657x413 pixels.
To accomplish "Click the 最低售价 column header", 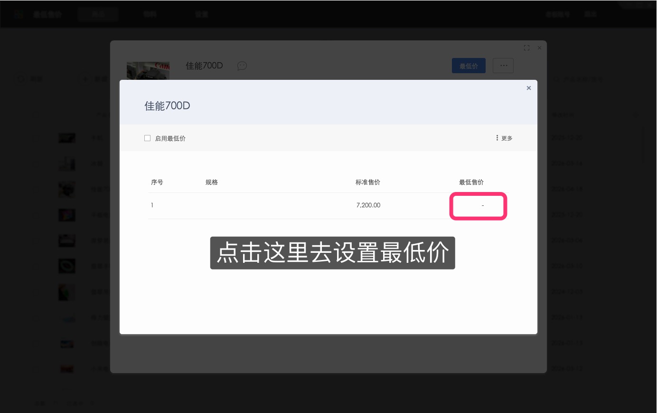I will [x=471, y=182].
